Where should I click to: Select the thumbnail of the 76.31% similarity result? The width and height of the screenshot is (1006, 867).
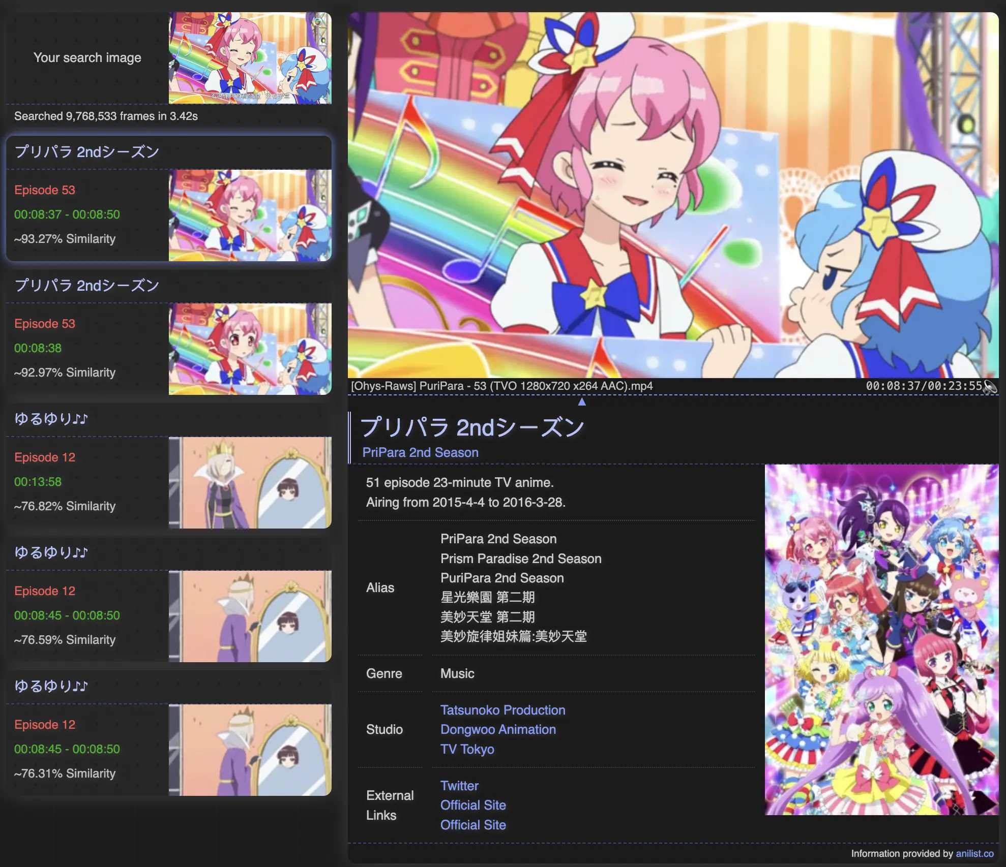(250, 750)
